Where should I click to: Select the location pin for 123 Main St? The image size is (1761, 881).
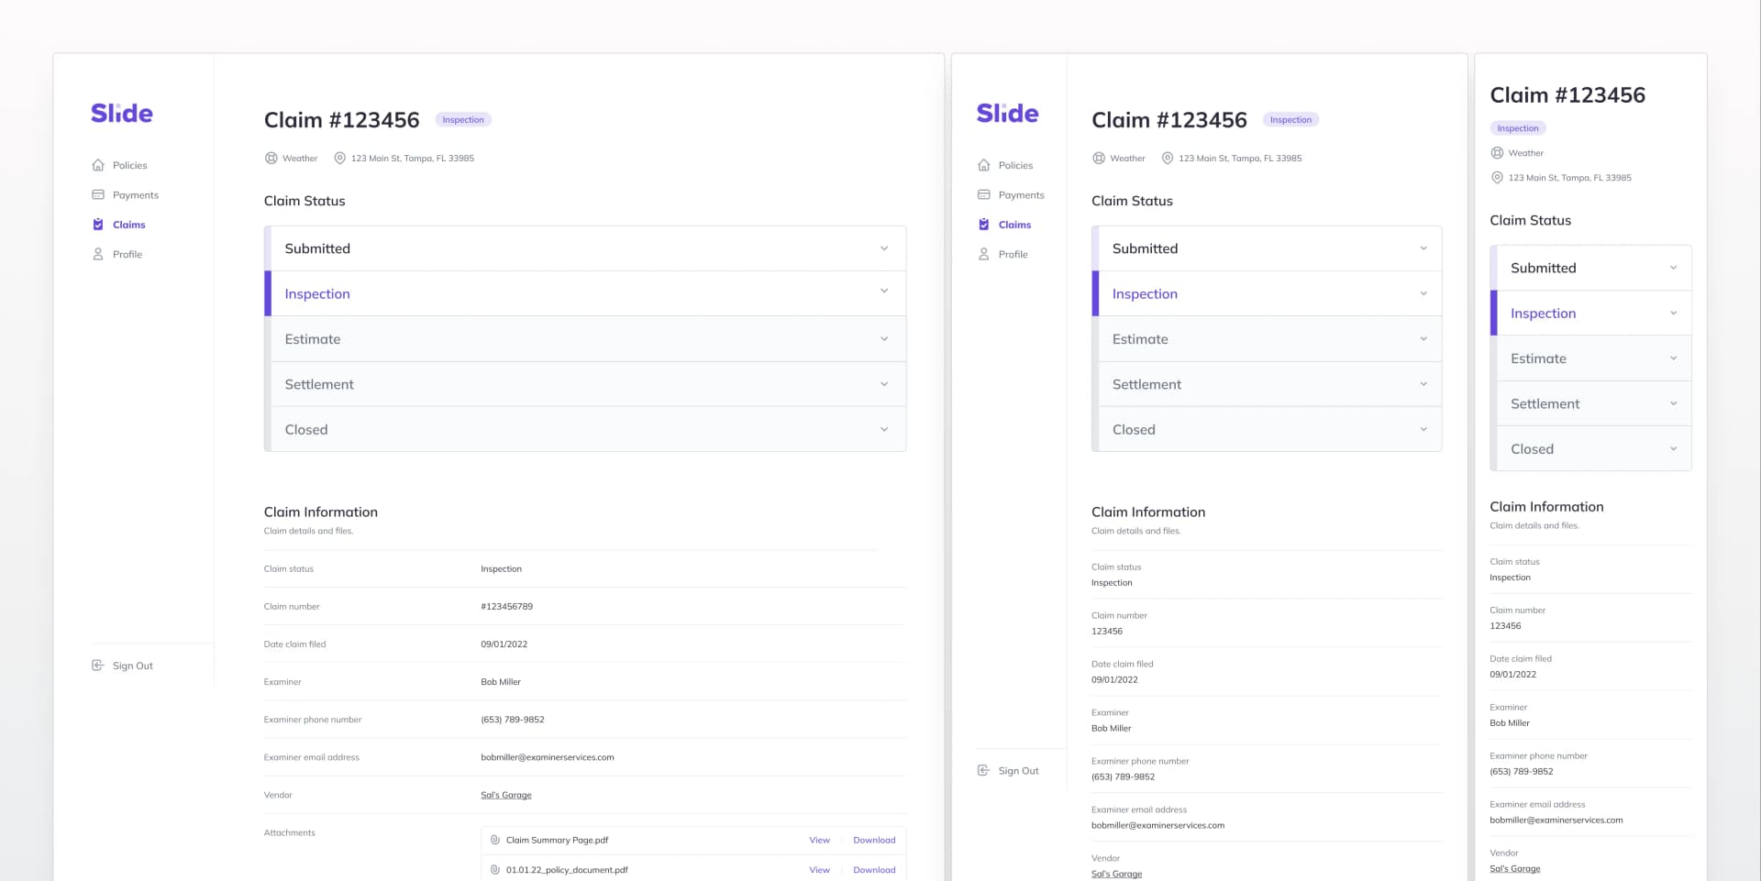(x=340, y=158)
